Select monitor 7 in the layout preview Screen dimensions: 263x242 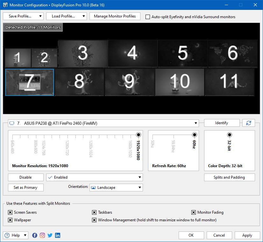coord(30,82)
